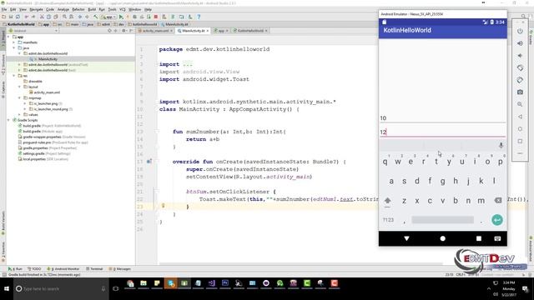Focus the Windows taskbar search box

pos(61,288)
